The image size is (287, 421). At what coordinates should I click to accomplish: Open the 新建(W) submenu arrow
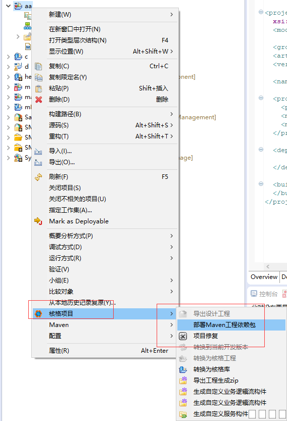[x=172, y=15]
